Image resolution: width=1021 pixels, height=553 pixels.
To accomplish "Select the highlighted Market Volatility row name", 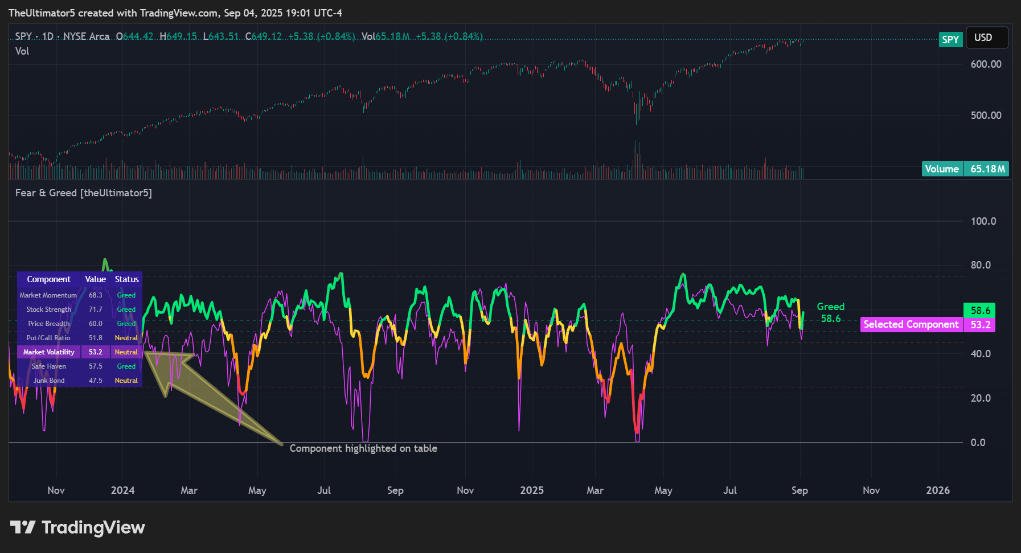I will point(49,352).
